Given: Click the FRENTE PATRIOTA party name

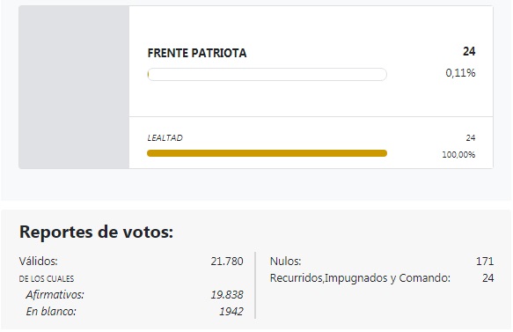Looking at the screenshot, I should click(x=197, y=53).
